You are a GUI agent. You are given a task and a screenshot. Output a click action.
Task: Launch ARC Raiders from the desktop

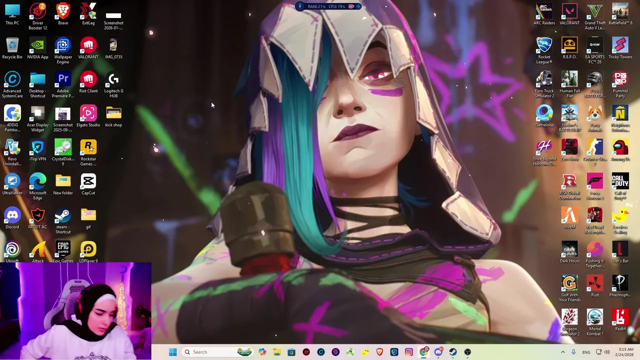coord(544,14)
